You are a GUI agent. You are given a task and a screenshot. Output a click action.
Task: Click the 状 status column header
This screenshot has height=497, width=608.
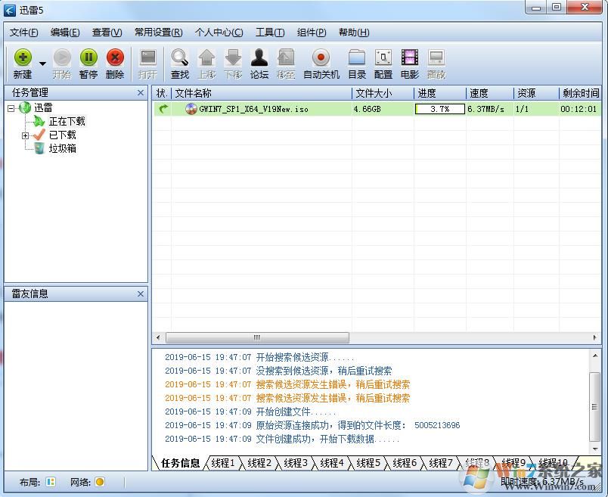coord(162,93)
